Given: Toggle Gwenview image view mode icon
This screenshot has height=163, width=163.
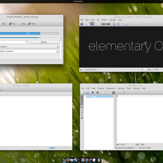Looking at the screenshot, I should tap(92, 24).
